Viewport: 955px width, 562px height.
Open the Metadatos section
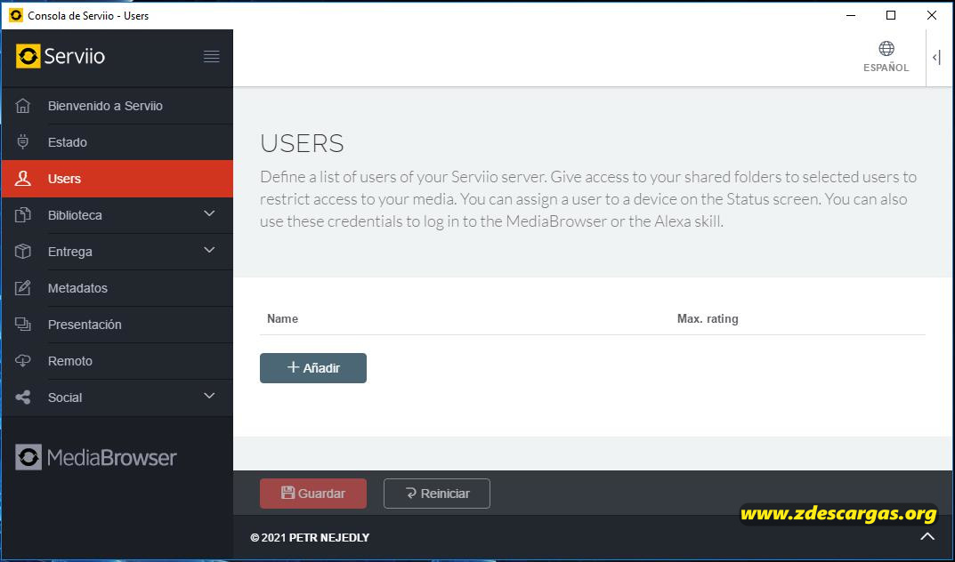pyautogui.click(x=117, y=288)
